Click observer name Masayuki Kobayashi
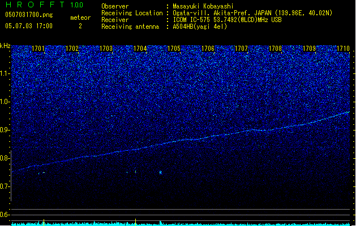The height and width of the screenshot is (226, 356). tap(203, 6)
